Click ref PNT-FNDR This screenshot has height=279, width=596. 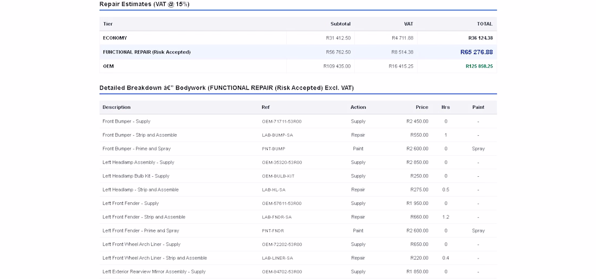pos(273,231)
